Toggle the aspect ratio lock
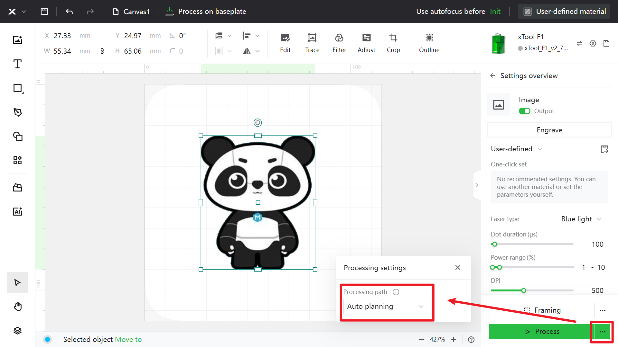The height and width of the screenshot is (347, 618). [x=102, y=51]
